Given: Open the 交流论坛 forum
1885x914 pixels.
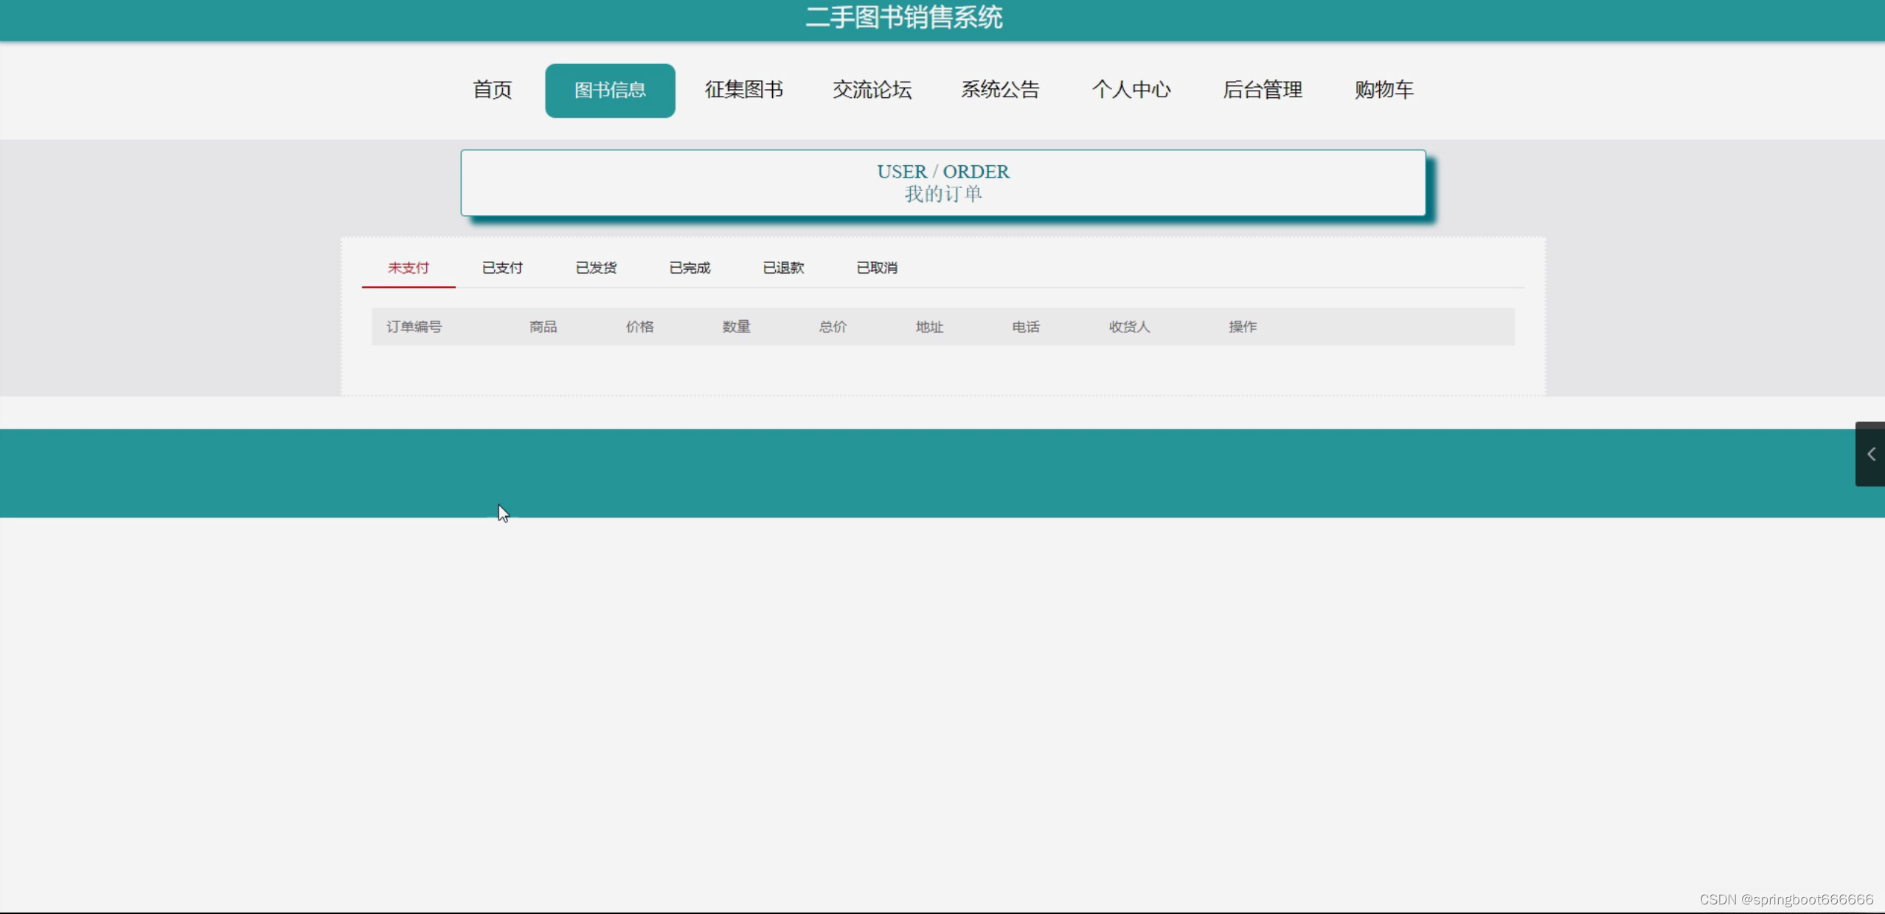Looking at the screenshot, I should point(872,90).
